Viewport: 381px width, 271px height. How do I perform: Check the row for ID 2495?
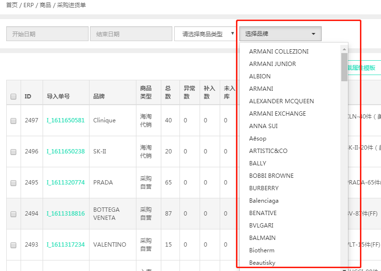click(x=13, y=183)
